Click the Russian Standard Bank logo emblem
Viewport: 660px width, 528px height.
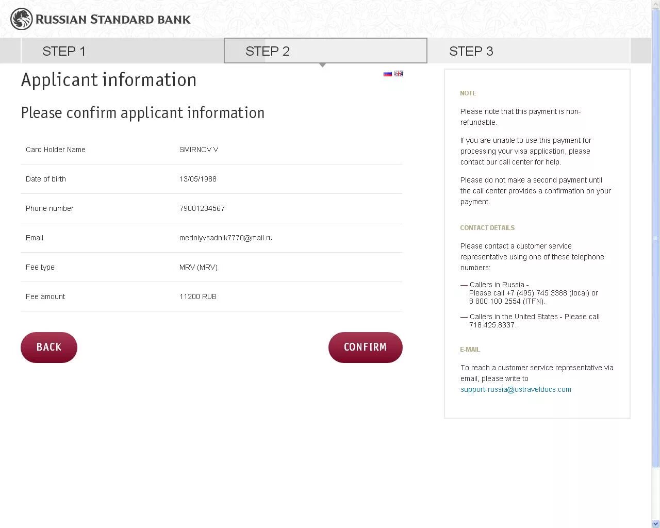21,20
